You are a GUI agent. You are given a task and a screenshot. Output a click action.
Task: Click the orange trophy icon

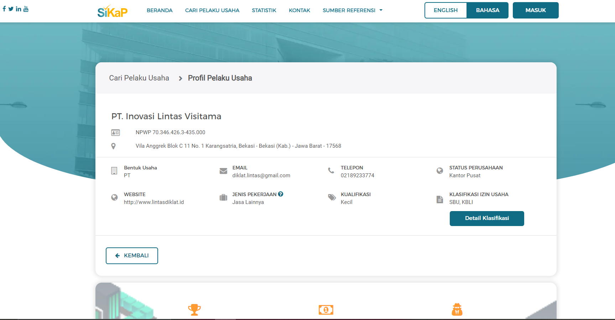(194, 310)
